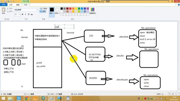
Task: Pick the orange color swatch
Action: tap(73, 9)
